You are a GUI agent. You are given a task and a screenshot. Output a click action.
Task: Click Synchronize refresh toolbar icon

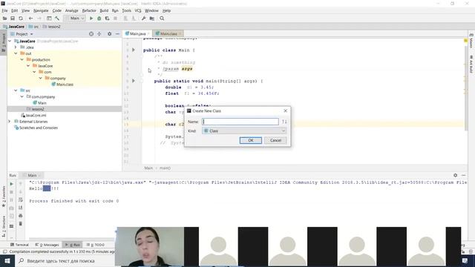pyautogui.click(x=21, y=19)
